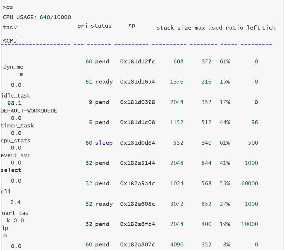Click ratio value 15%
284x250 pixels.
pos(225,82)
